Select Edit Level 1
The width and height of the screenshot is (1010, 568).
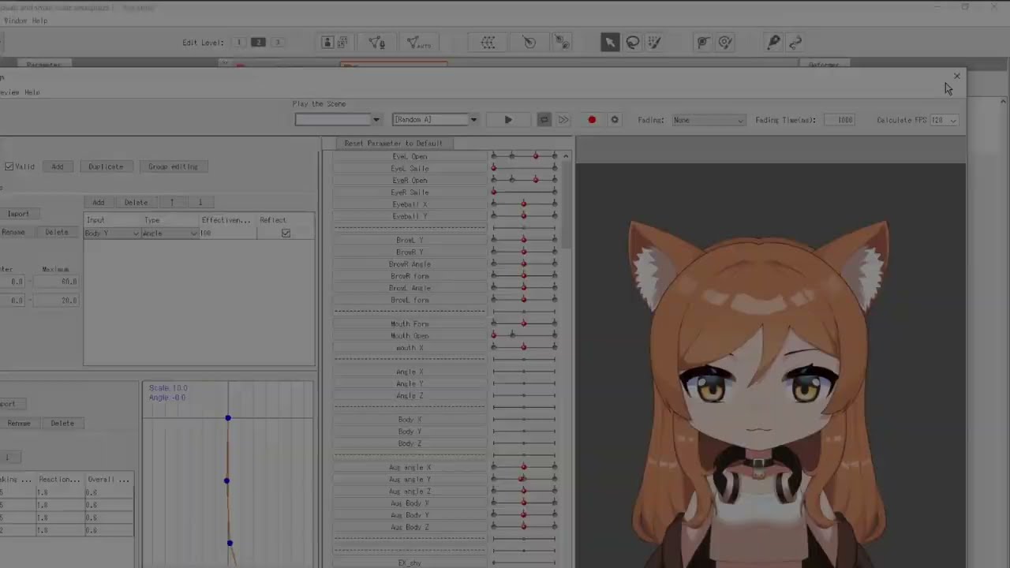[239, 43]
